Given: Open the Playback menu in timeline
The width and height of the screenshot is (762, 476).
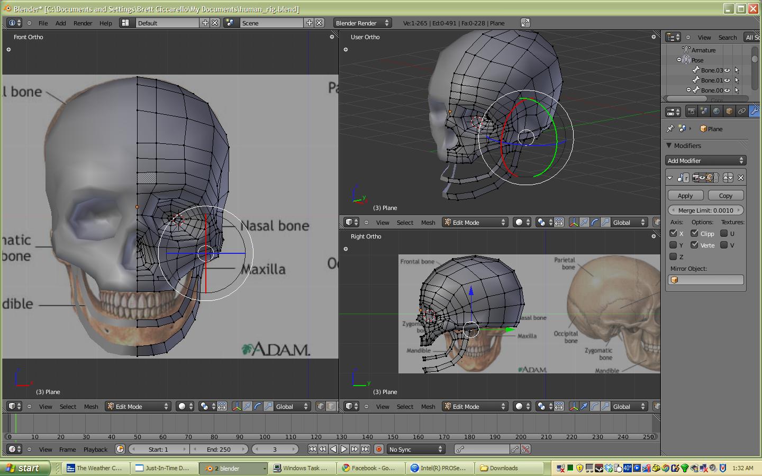Looking at the screenshot, I should pyautogui.click(x=95, y=449).
